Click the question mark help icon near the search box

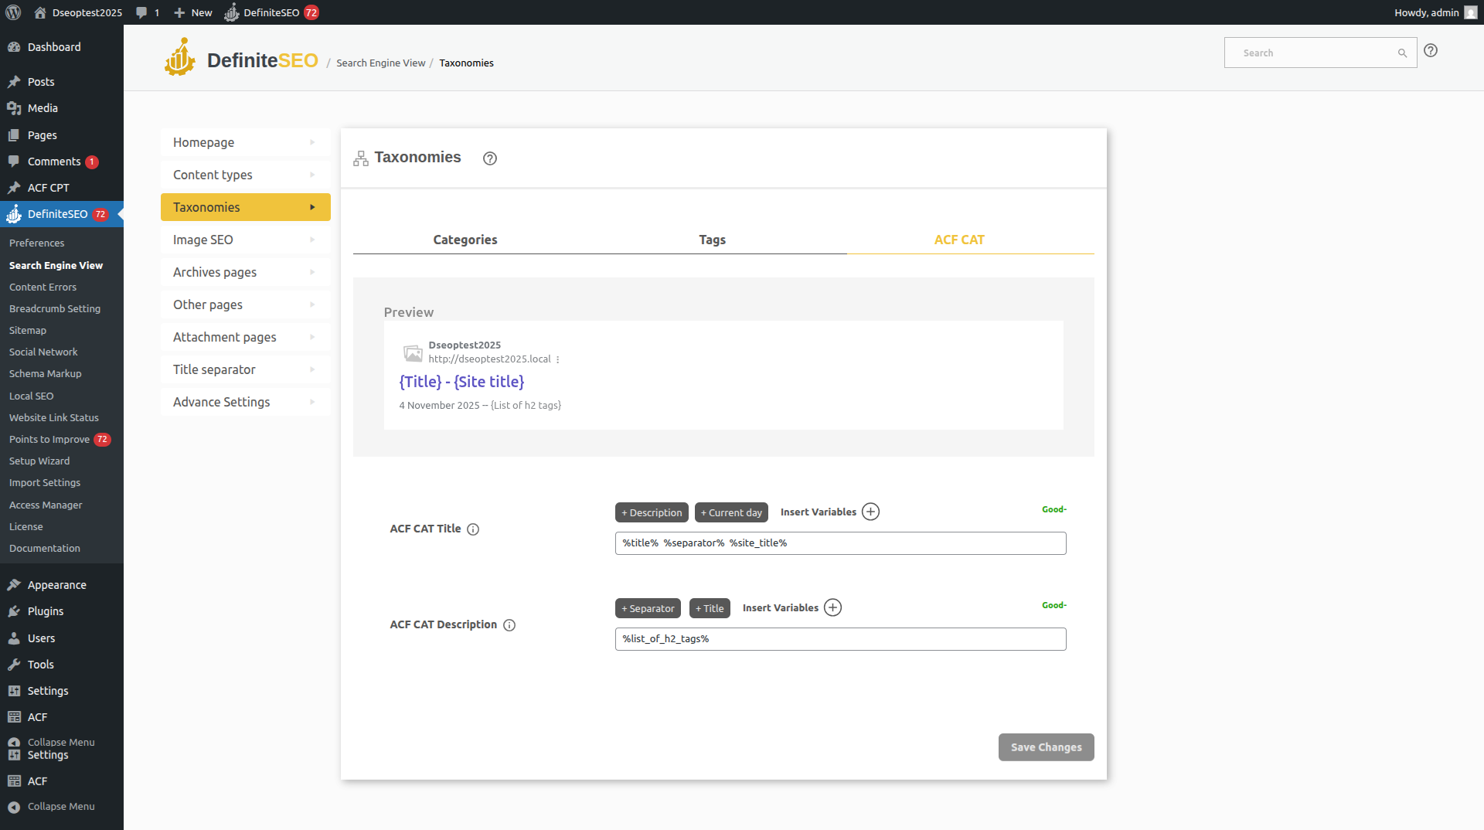click(1431, 51)
